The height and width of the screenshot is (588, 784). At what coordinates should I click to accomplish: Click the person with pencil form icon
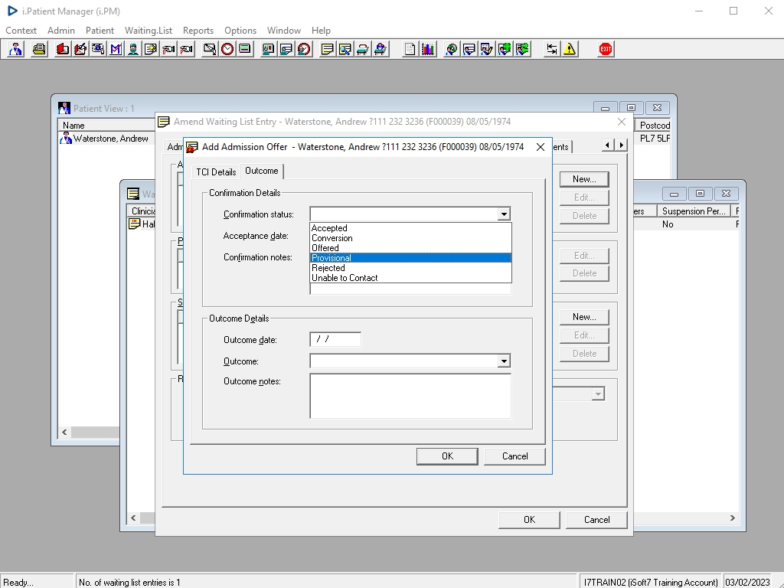coord(487,49)
